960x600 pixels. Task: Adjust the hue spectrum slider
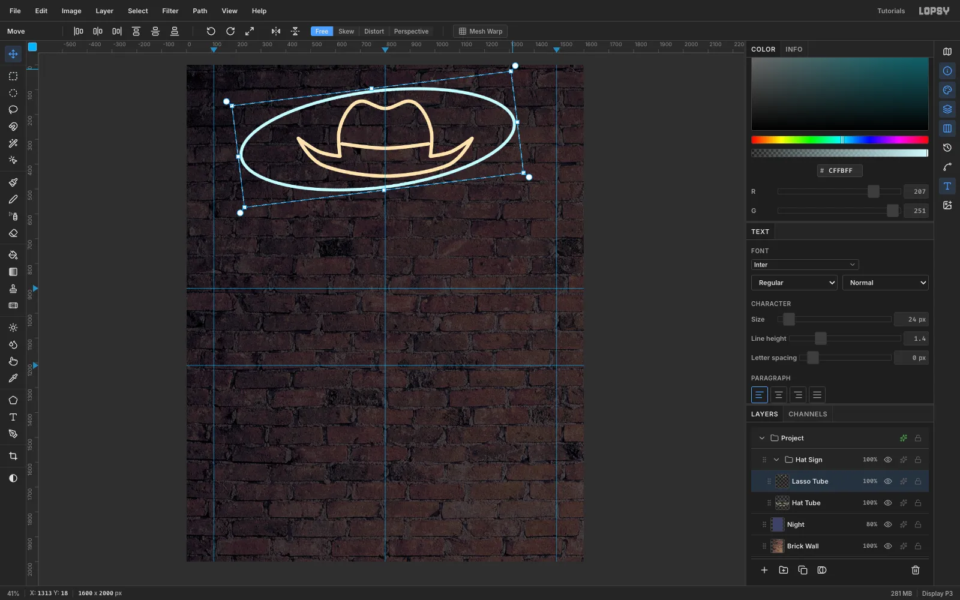tap(840, 140)
